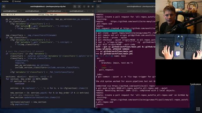Viewport: 202px width, 113px height.
Task: Minimize the setup-cfg-fmt terminal window
Action: (84, 6)
